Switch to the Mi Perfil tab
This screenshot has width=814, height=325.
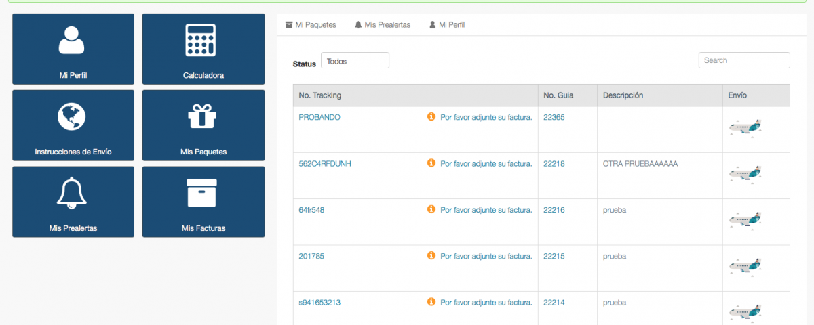[446, 24]
